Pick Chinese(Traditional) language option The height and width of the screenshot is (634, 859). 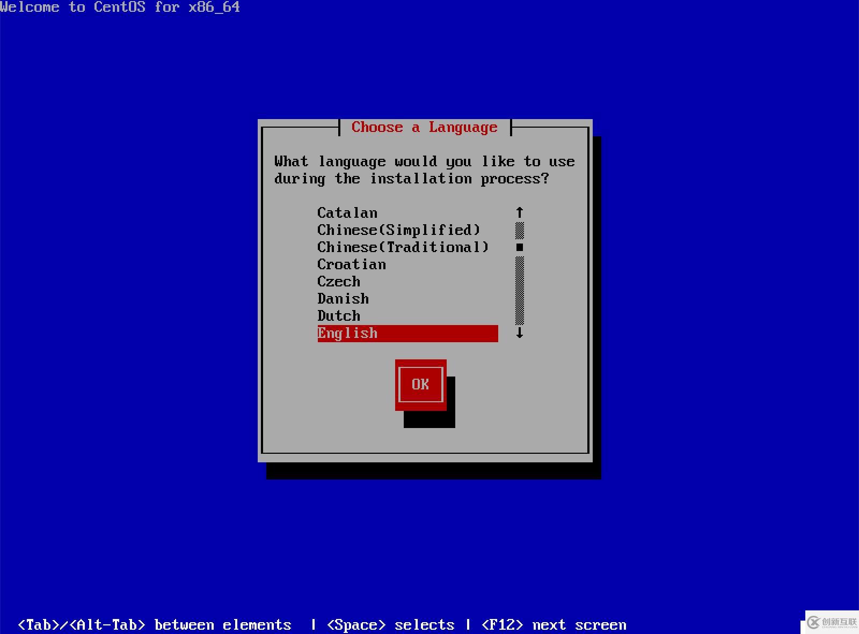[x=403, y=247]
